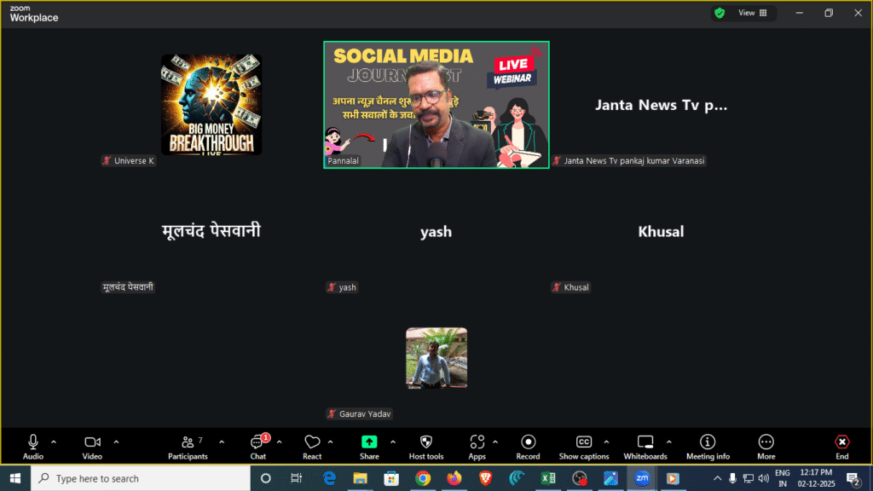Click the green Share screen icon

(369, 442)
